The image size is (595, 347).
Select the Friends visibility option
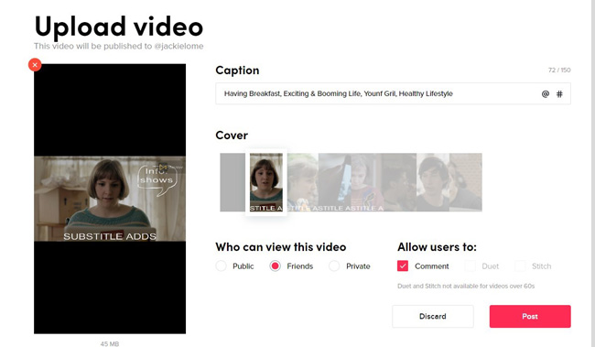(x=276, y=266)
